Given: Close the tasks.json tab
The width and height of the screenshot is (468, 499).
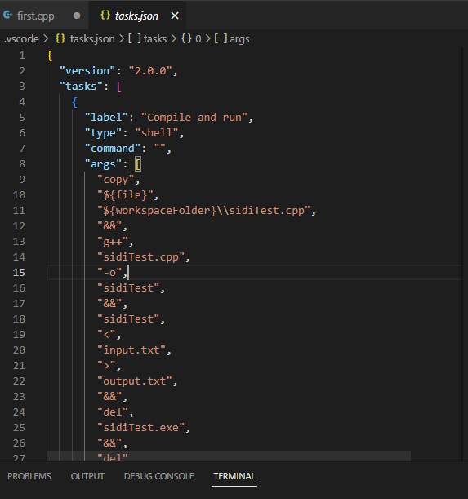Looking at the screenshot, I should pyautogui.click(x=175, y=16).
